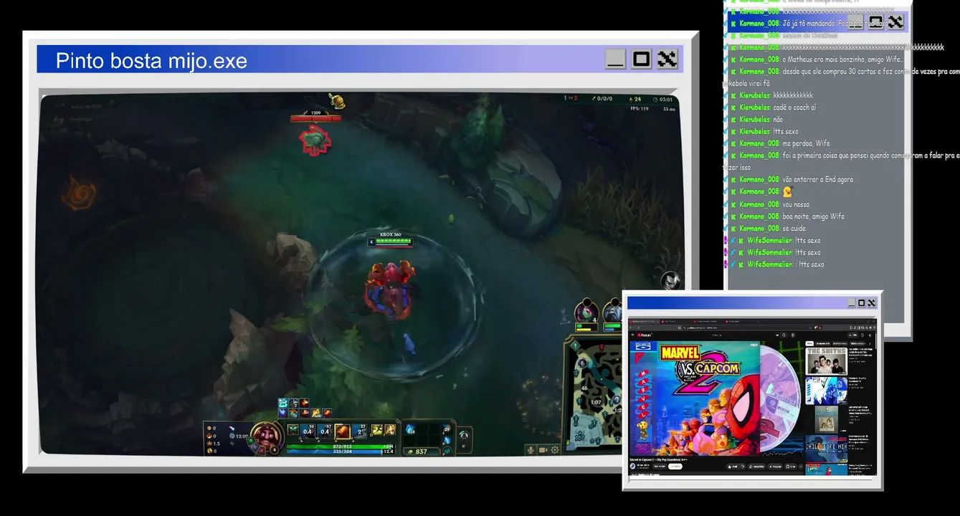Viewport: 960px width, 516px height.
Task: Use the F summoner spell icon
Action: (x=389, y=430)
